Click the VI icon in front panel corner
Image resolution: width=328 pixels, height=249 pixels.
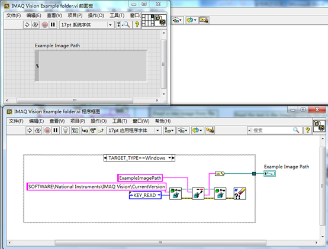tap(160, 20)
